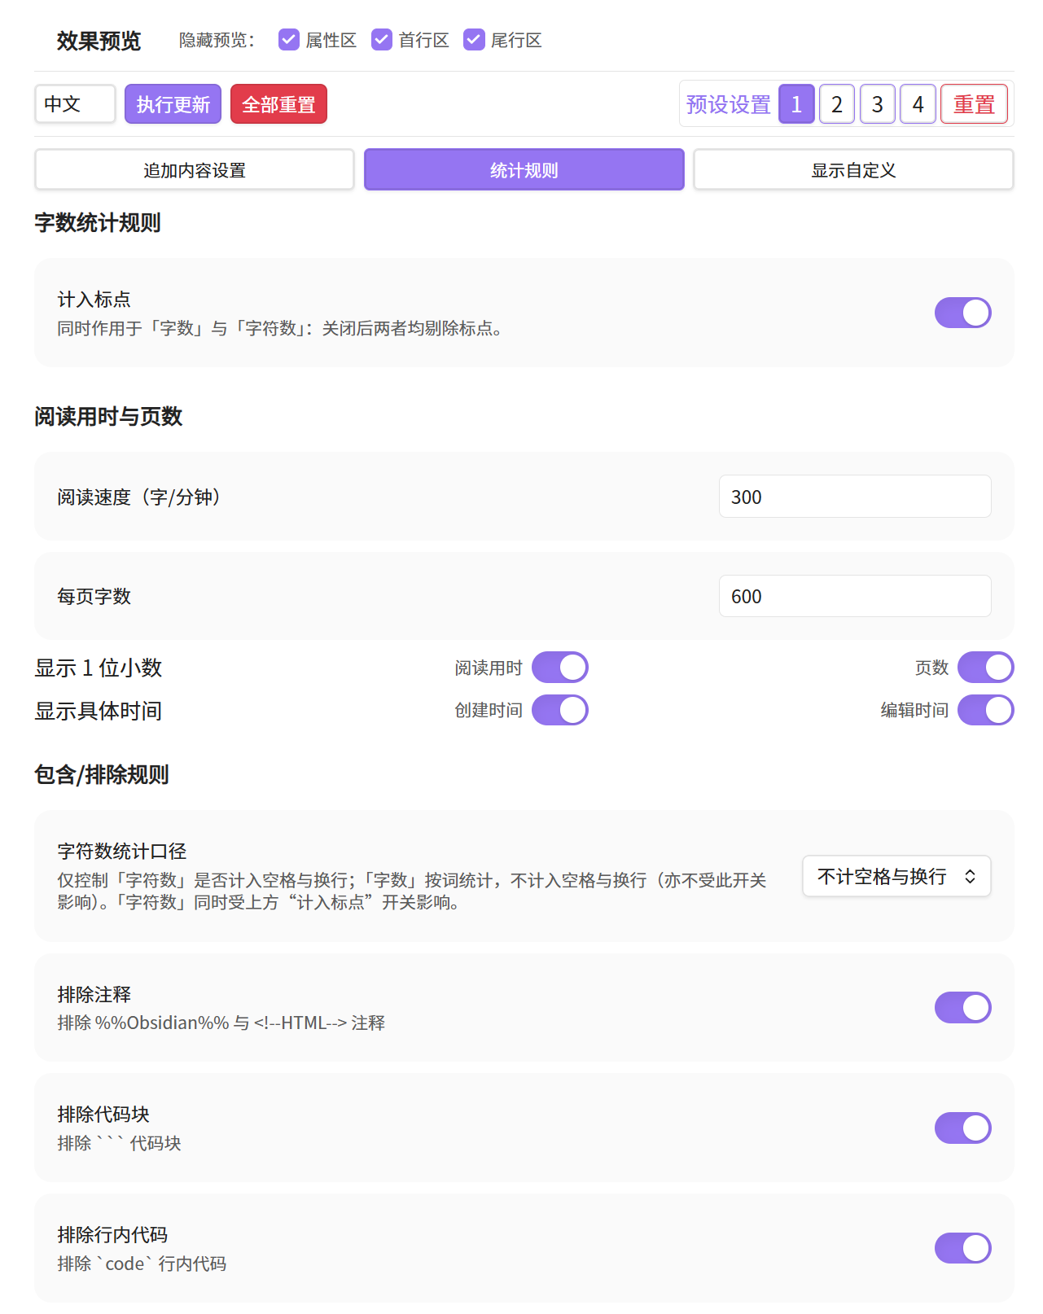The width and height of the screenshot is (1043, 1314).
Task: Click the 阅读用时与页数 section heading
Action: point(108,416)
